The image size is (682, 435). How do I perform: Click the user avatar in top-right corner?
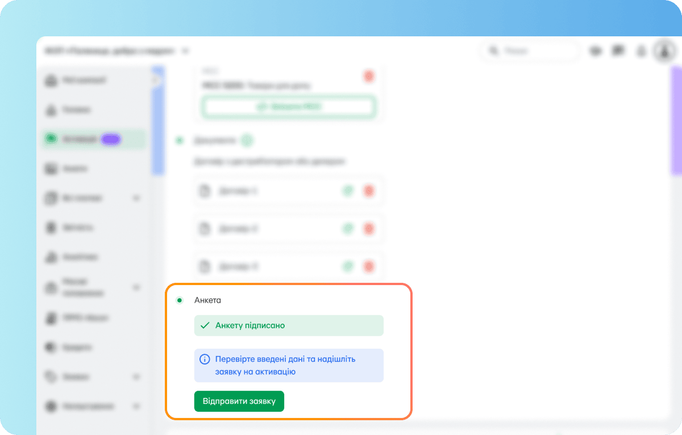pyautogui.click(x=663, y=51)
